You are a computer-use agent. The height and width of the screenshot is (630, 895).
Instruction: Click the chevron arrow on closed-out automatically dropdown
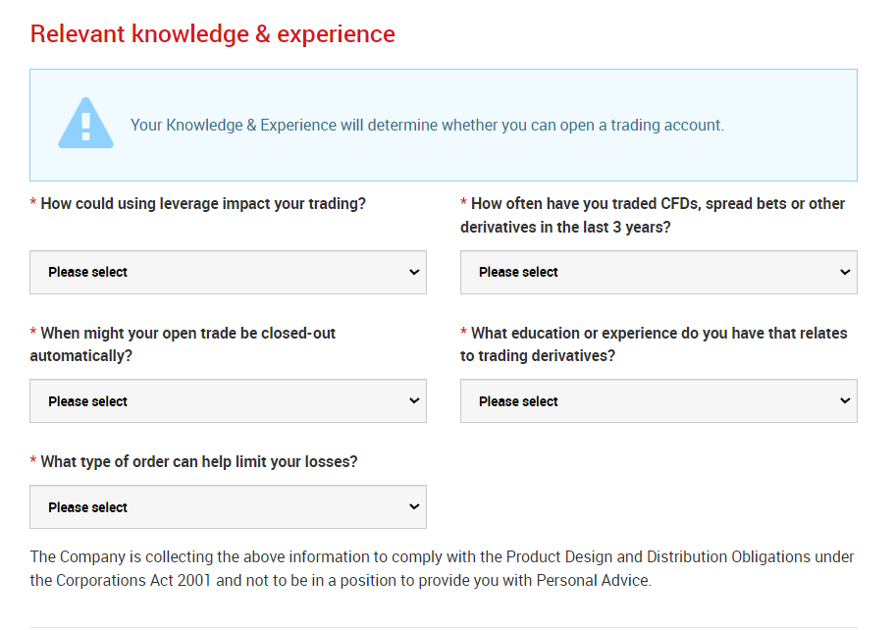coord(414,400)
